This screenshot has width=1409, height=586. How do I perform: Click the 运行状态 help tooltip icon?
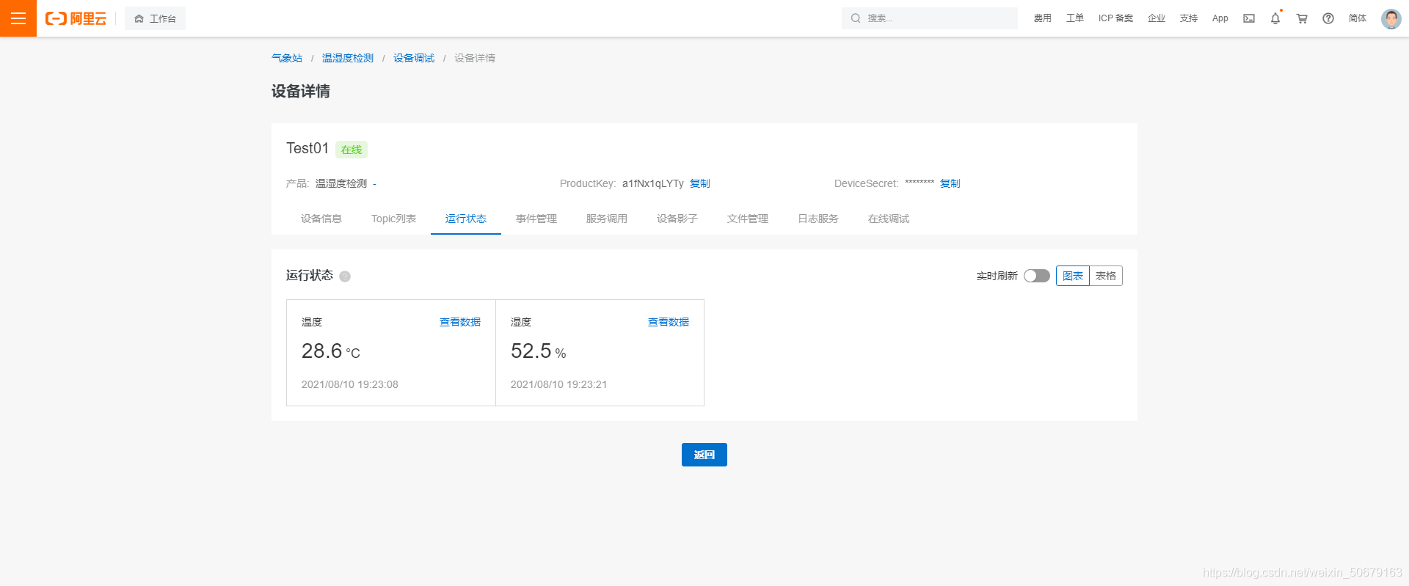tap(345, 276)
